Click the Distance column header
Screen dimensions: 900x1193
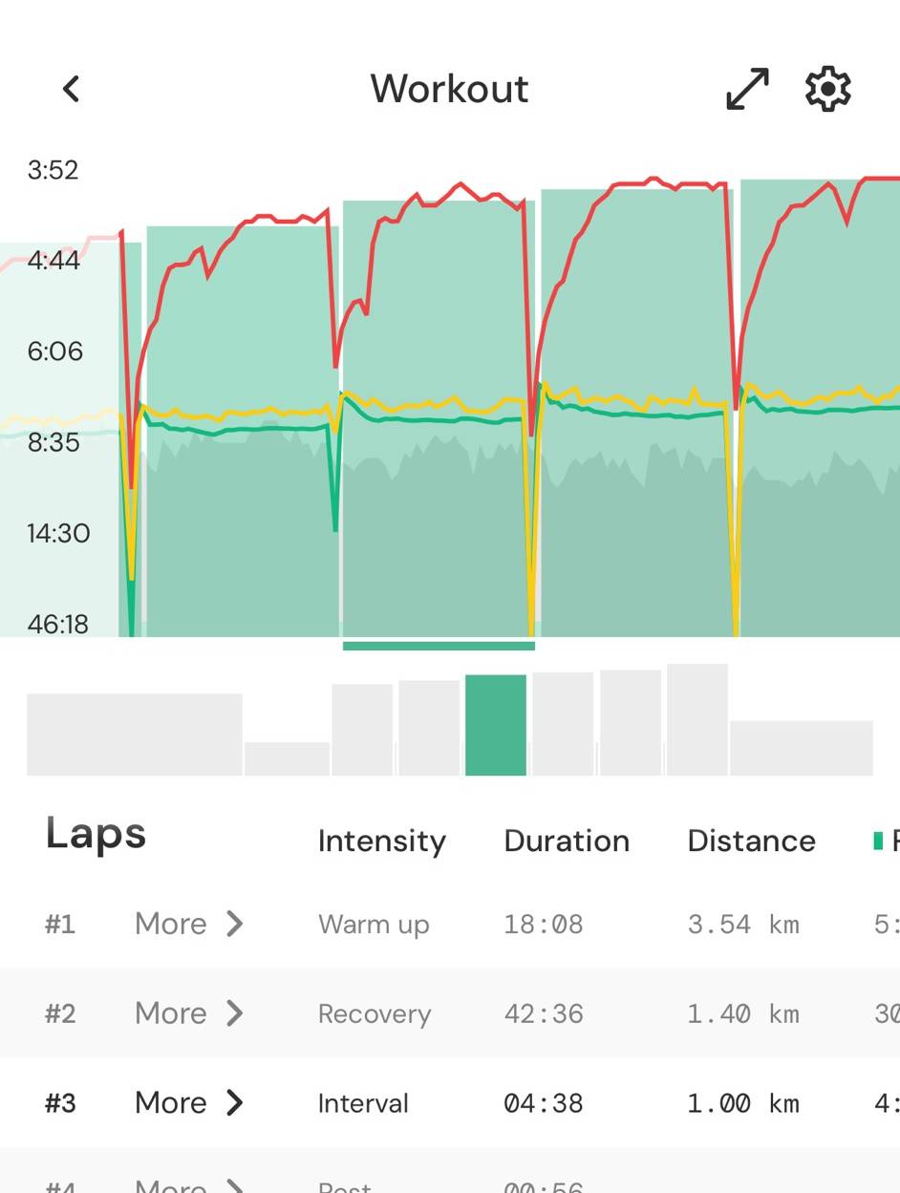(751, 841)
